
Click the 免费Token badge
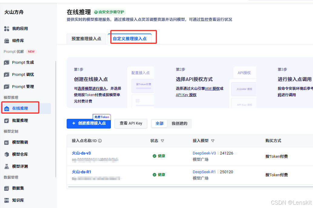click(102, 117)
